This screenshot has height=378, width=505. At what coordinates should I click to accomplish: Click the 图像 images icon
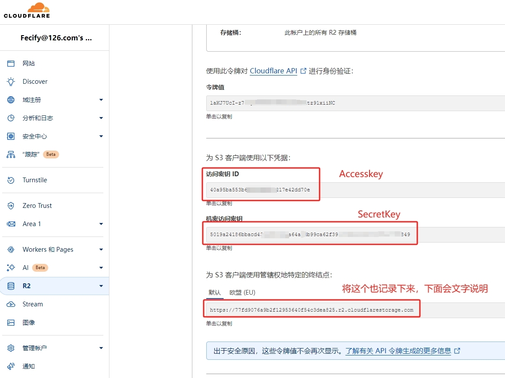coord(11,322)
